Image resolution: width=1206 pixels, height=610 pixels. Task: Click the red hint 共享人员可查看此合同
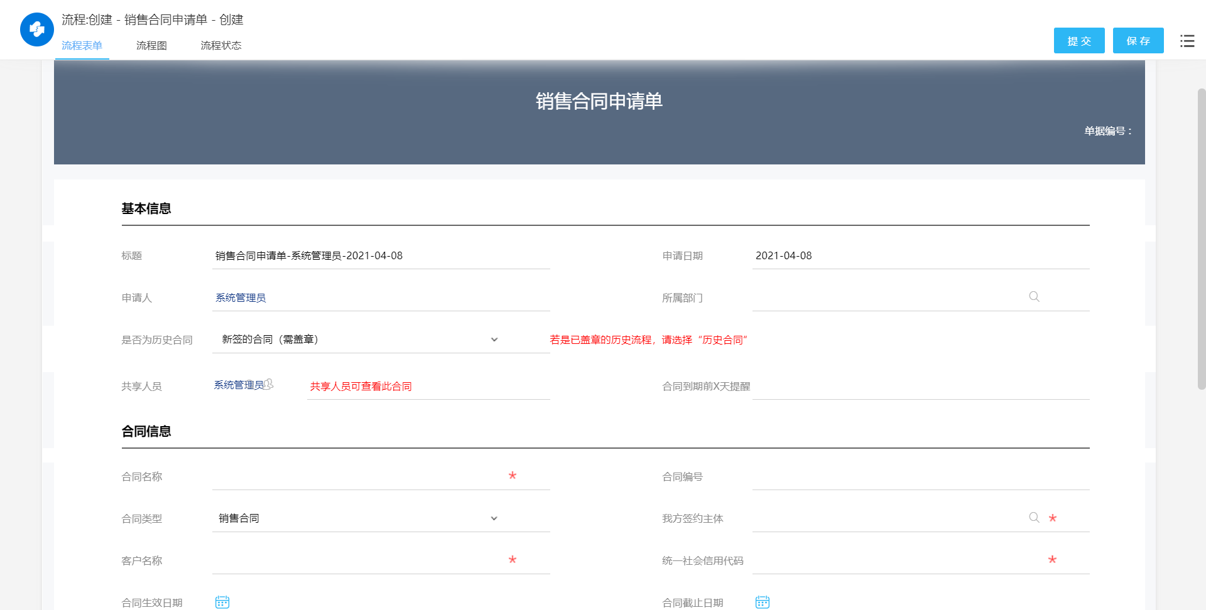(361, 386)
